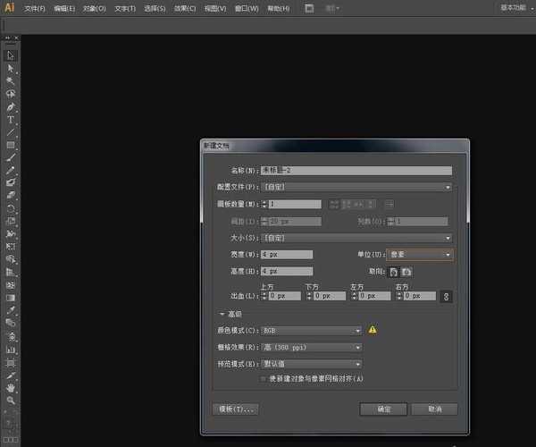Open the 对象(O) menu

(95, 9)
